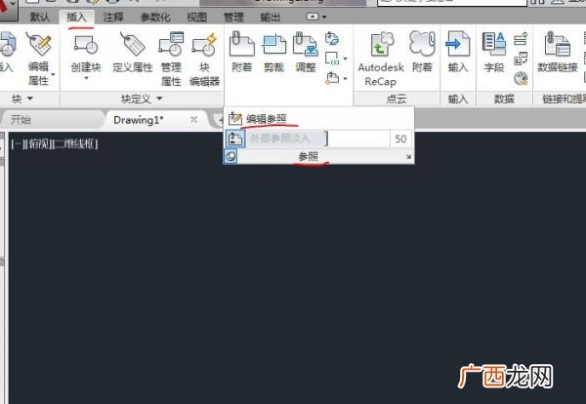
Task: Switch to the Start (开始) file tab
Action: click(x=51, y=120)
